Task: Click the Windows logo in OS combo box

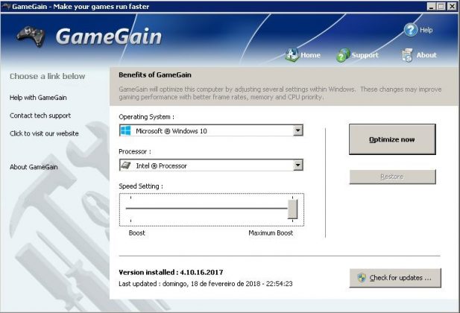Action: coord(126,130)
